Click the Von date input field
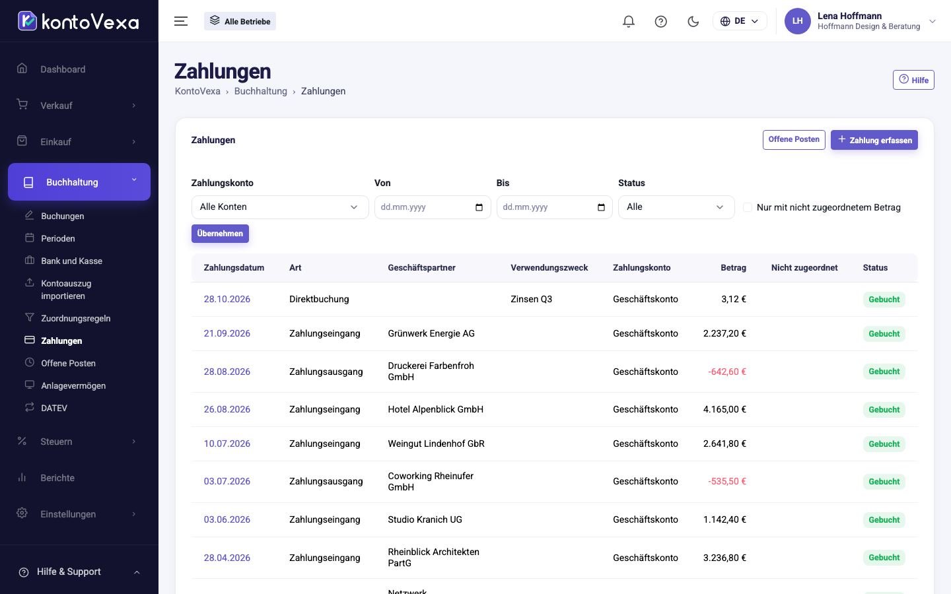951x594 pixels. coord(433,207)
